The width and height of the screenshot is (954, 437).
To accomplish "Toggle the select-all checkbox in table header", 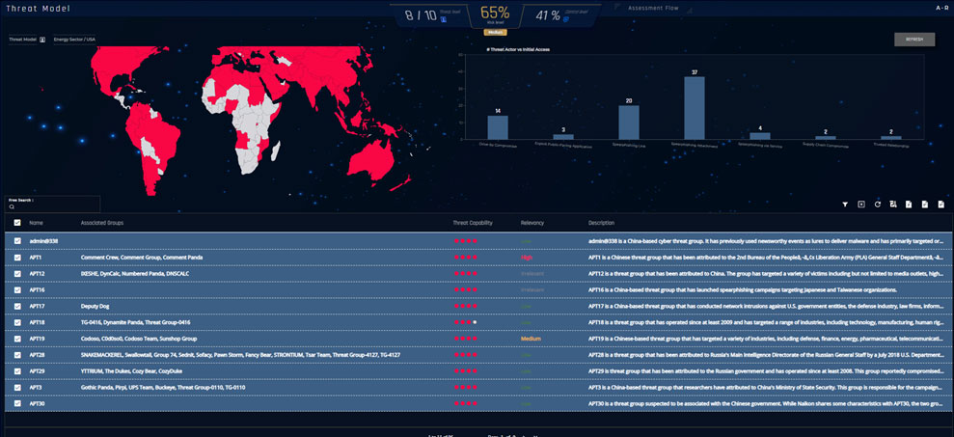I will tap(17, 223).
